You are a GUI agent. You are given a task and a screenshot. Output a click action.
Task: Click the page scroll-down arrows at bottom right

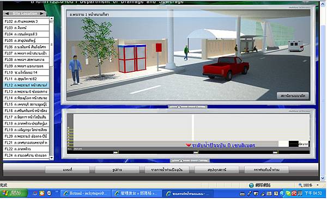pos(323,178)
